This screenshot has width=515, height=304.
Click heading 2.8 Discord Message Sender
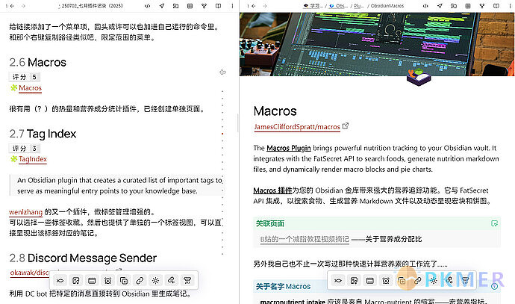(x=83, y=258)
